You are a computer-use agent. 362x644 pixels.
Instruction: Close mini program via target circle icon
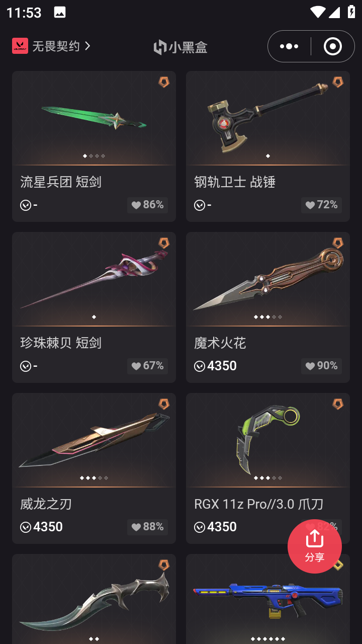click(333, 46)
